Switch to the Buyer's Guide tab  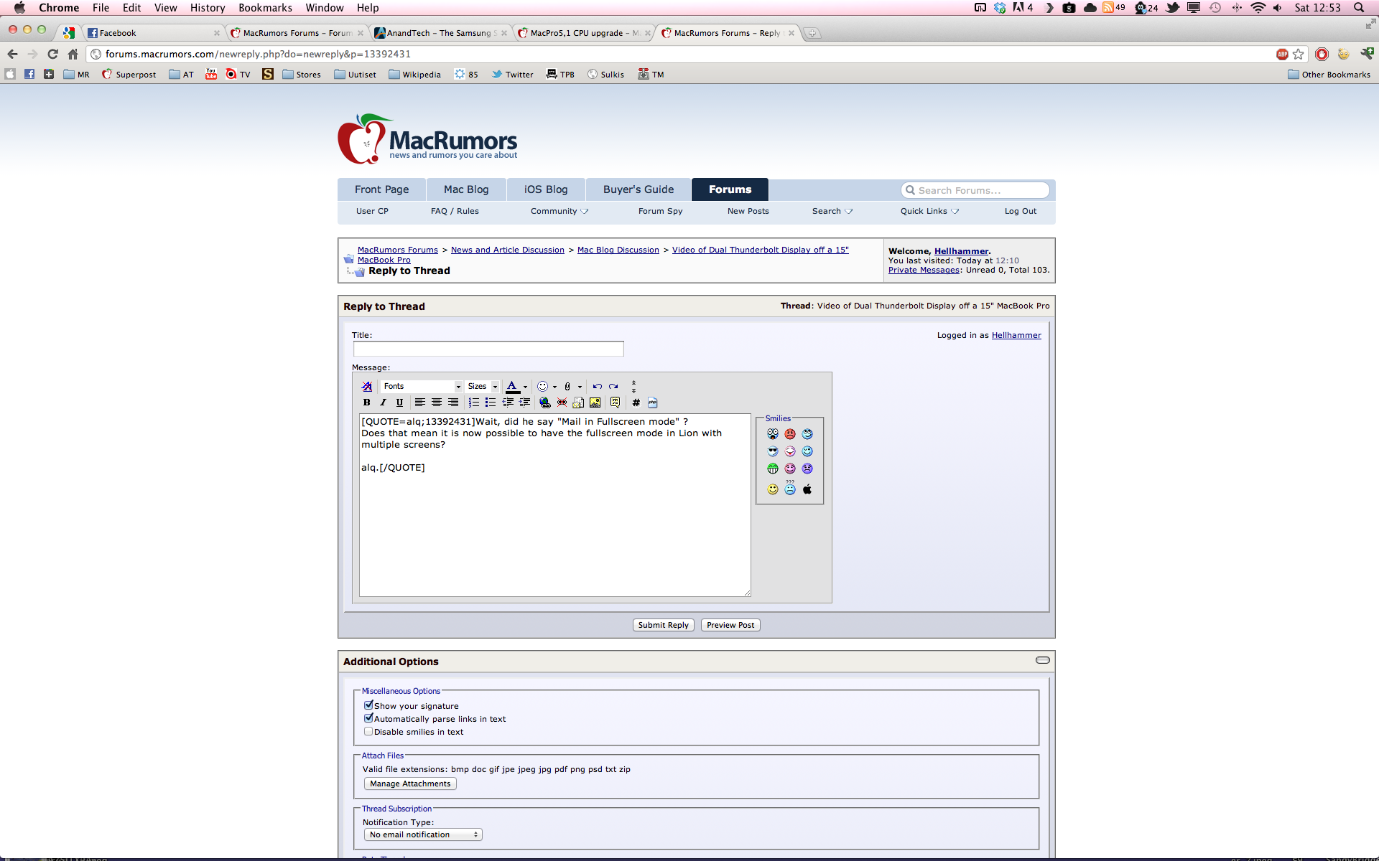tap(638, 189)
